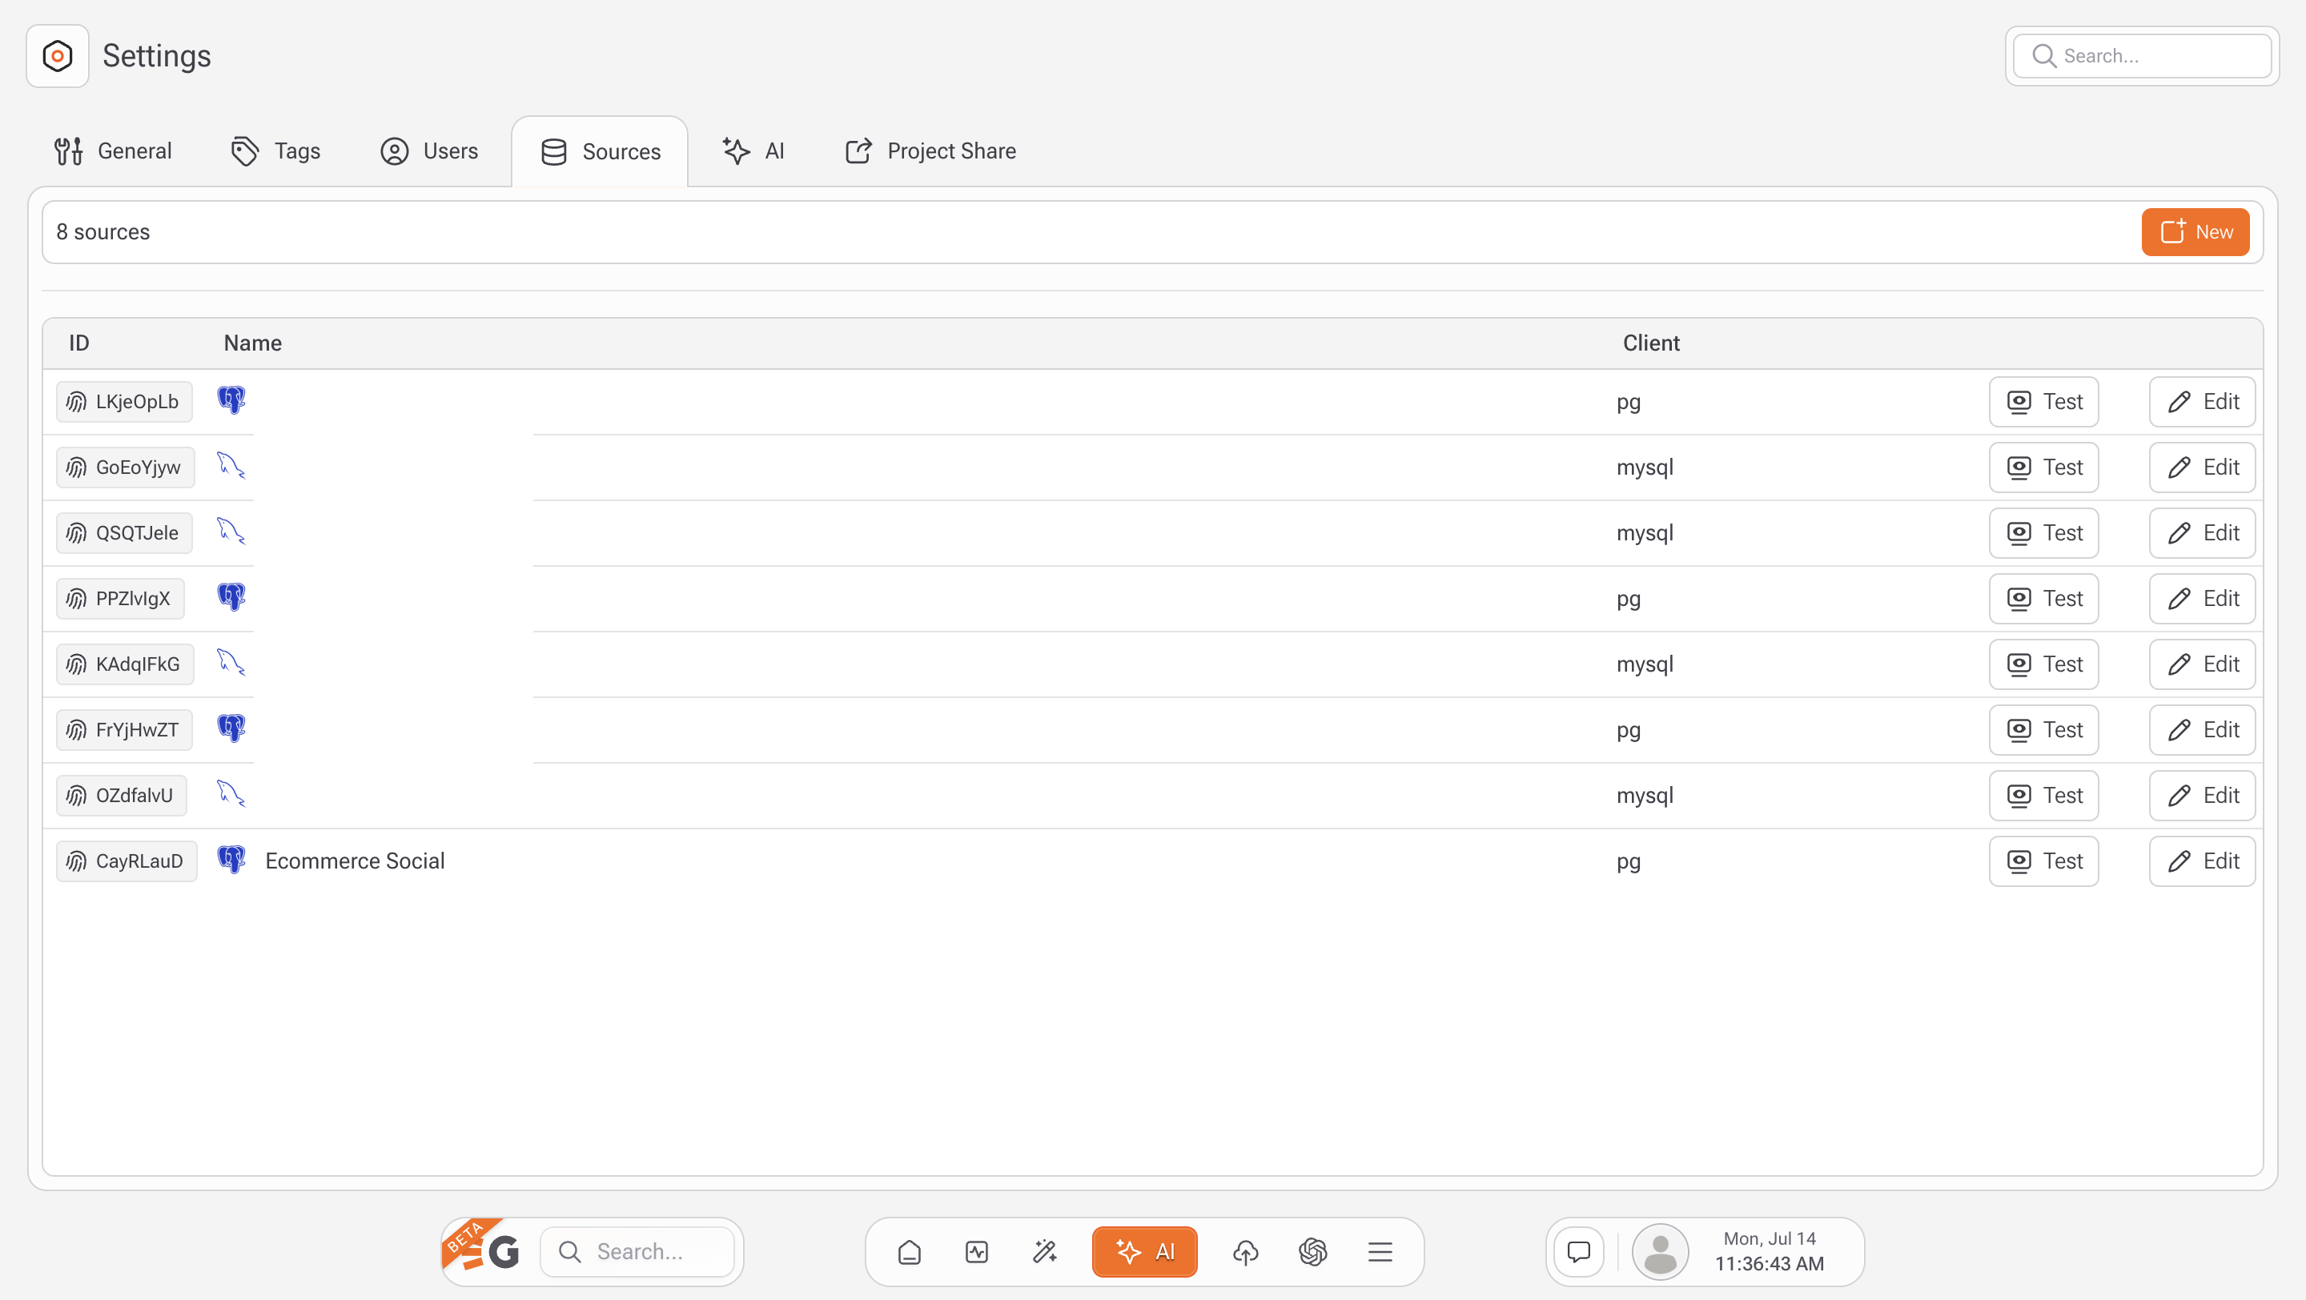Create a new source with New button
This screenshot has width=2306, height=1300.
[x=2194, y=231]
